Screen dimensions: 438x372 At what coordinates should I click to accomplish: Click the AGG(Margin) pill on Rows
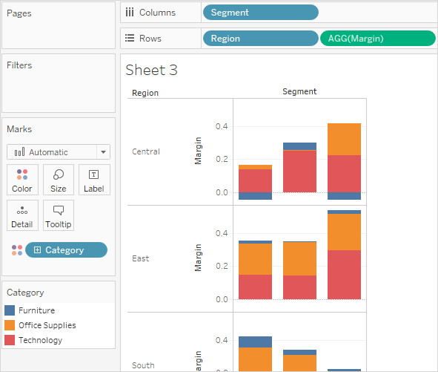click(378, 39)
